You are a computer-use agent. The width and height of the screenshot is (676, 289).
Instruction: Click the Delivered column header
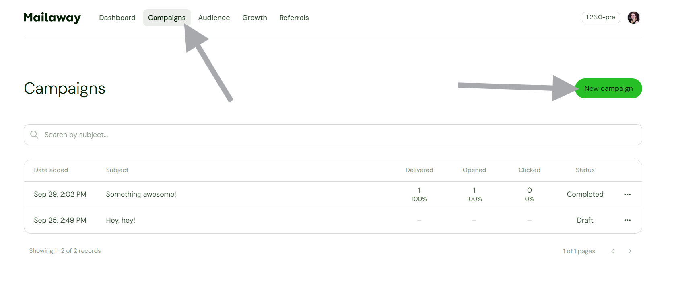419,170
